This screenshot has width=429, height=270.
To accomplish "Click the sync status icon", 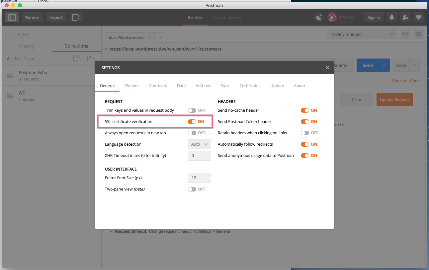I will click(332, 18).
